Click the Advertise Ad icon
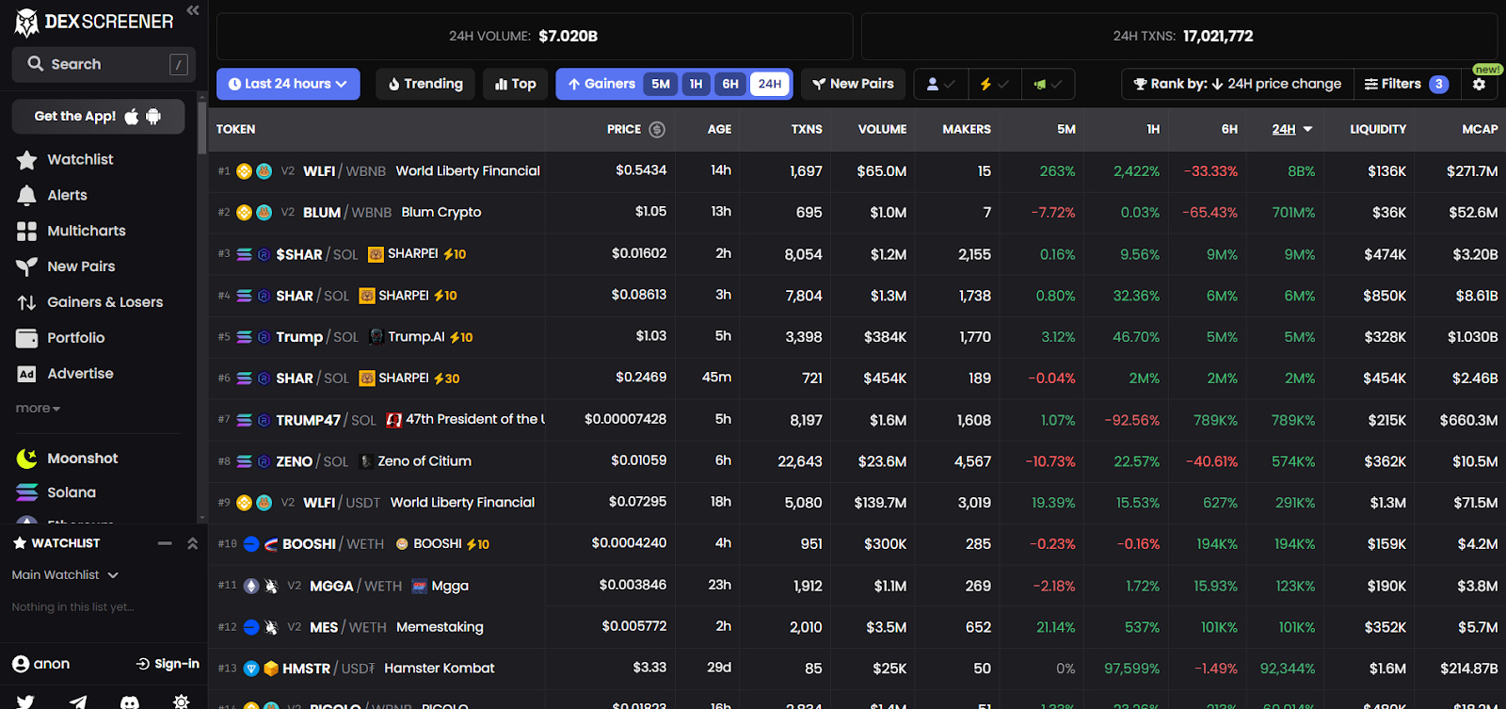The width and height of the screenshot is (1506, 709). tap(26, 374)
